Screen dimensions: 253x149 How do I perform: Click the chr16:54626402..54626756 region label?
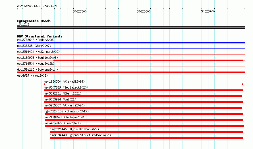(x=38, y=6)
